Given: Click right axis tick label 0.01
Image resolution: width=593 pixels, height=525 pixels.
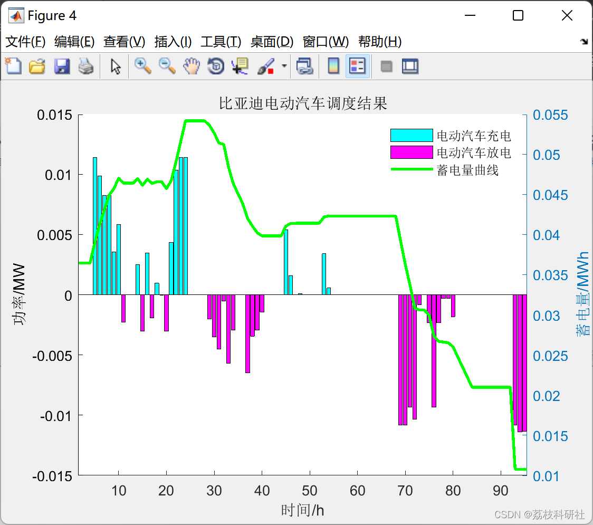Looking at the screenshot, I should click(x=546, y=476).
